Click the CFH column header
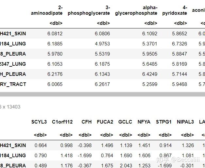This screenshot has height=168, width=205. (87, 122)
